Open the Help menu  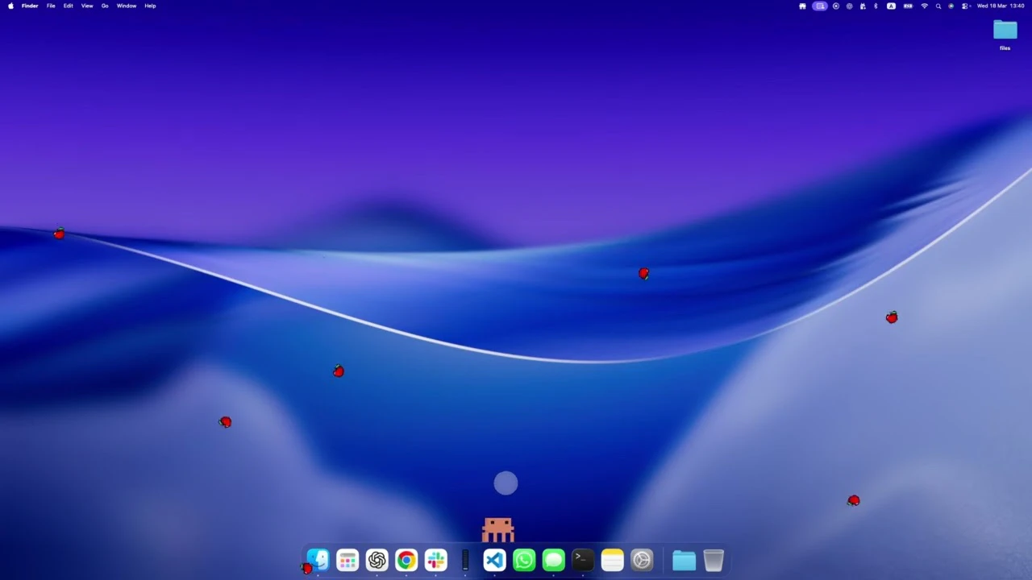point(150,6)
